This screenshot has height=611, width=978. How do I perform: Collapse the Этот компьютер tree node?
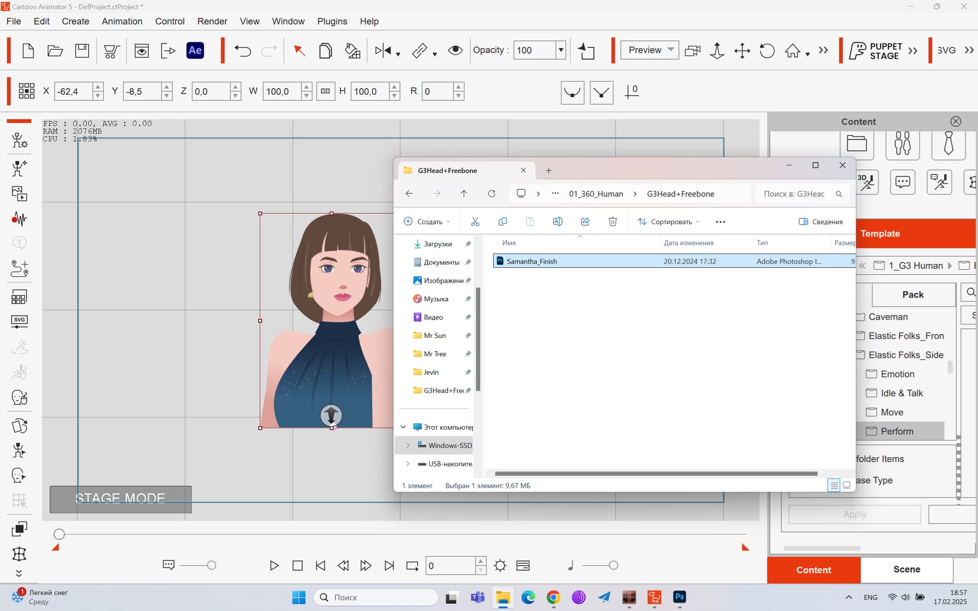click(403, 427)
